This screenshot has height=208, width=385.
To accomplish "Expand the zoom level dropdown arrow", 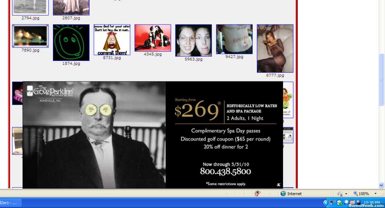I will point(375,194).
